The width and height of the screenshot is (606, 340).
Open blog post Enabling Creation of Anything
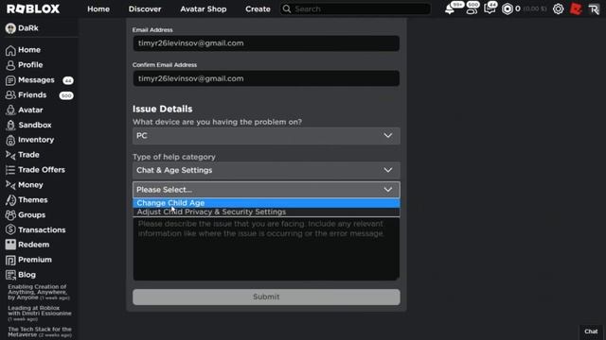39,292
